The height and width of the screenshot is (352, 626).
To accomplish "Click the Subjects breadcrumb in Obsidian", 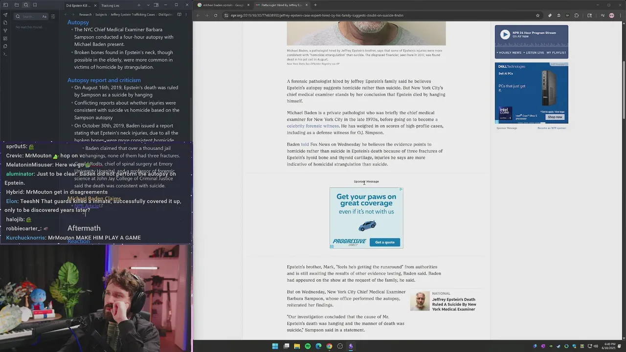I will click(101, 15).
